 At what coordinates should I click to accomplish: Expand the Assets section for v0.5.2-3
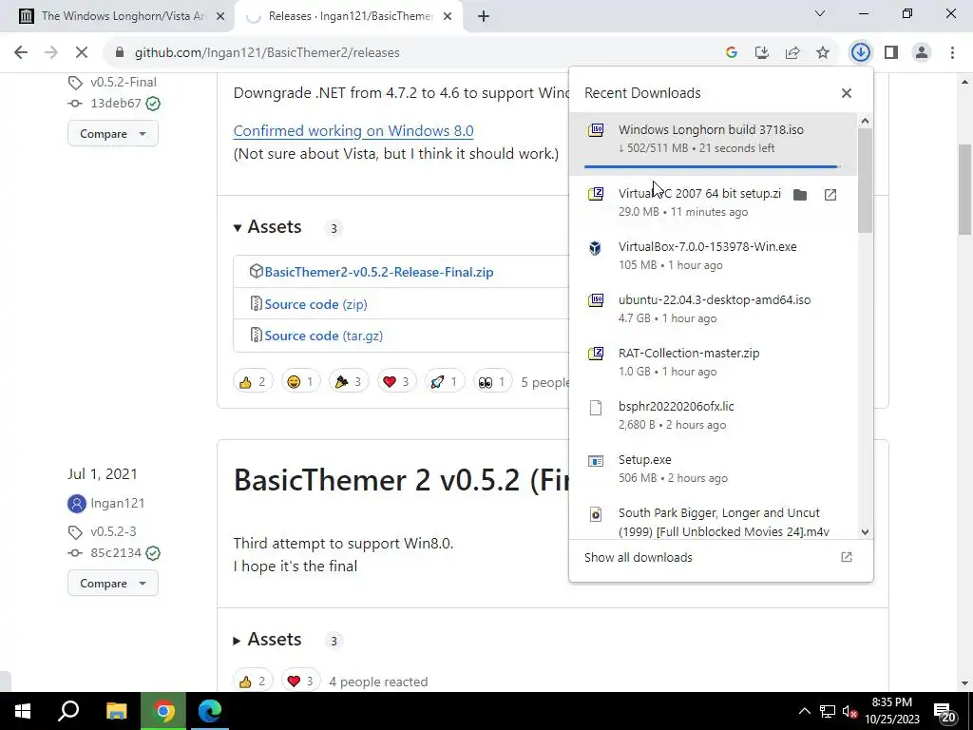click(x=267, y=640)
